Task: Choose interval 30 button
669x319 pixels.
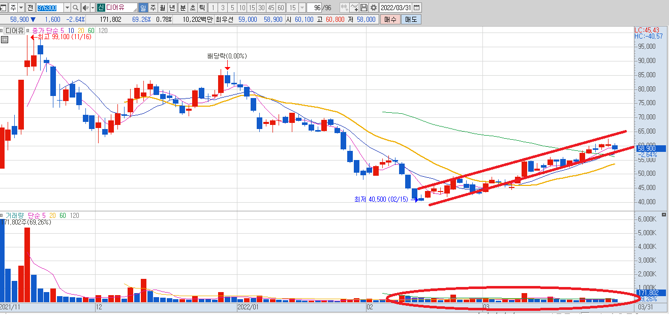Action: click(261, 8)
